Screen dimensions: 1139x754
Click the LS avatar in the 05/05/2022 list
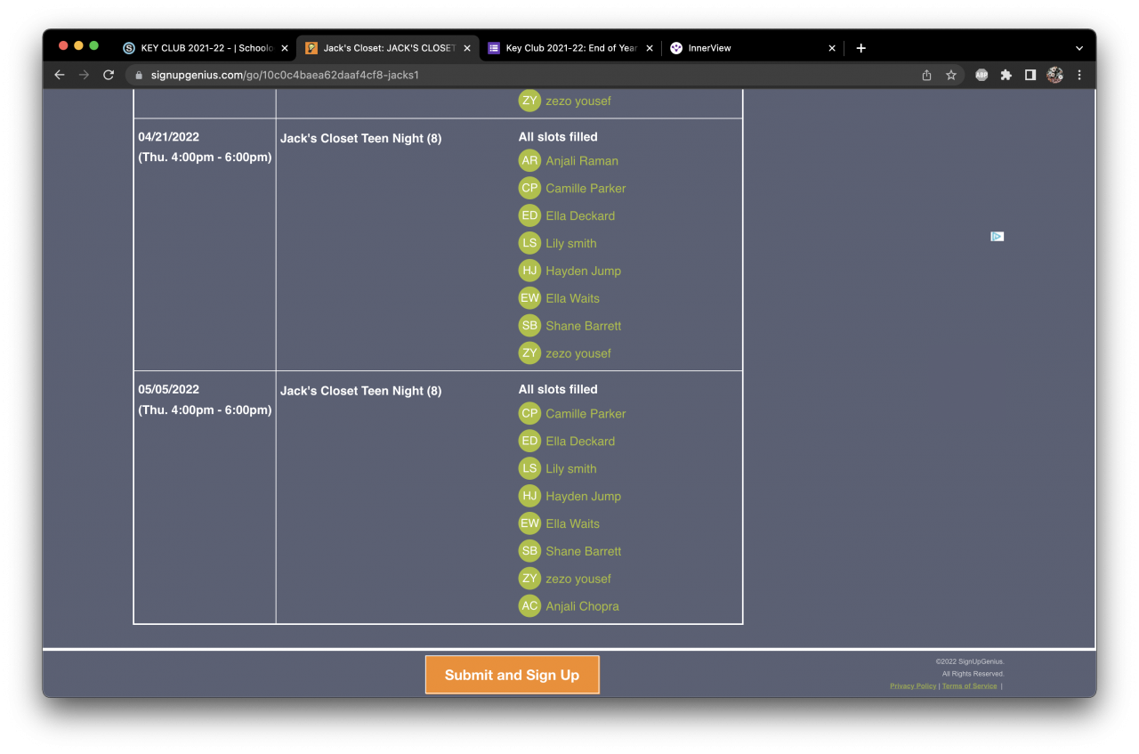[529, 468]
